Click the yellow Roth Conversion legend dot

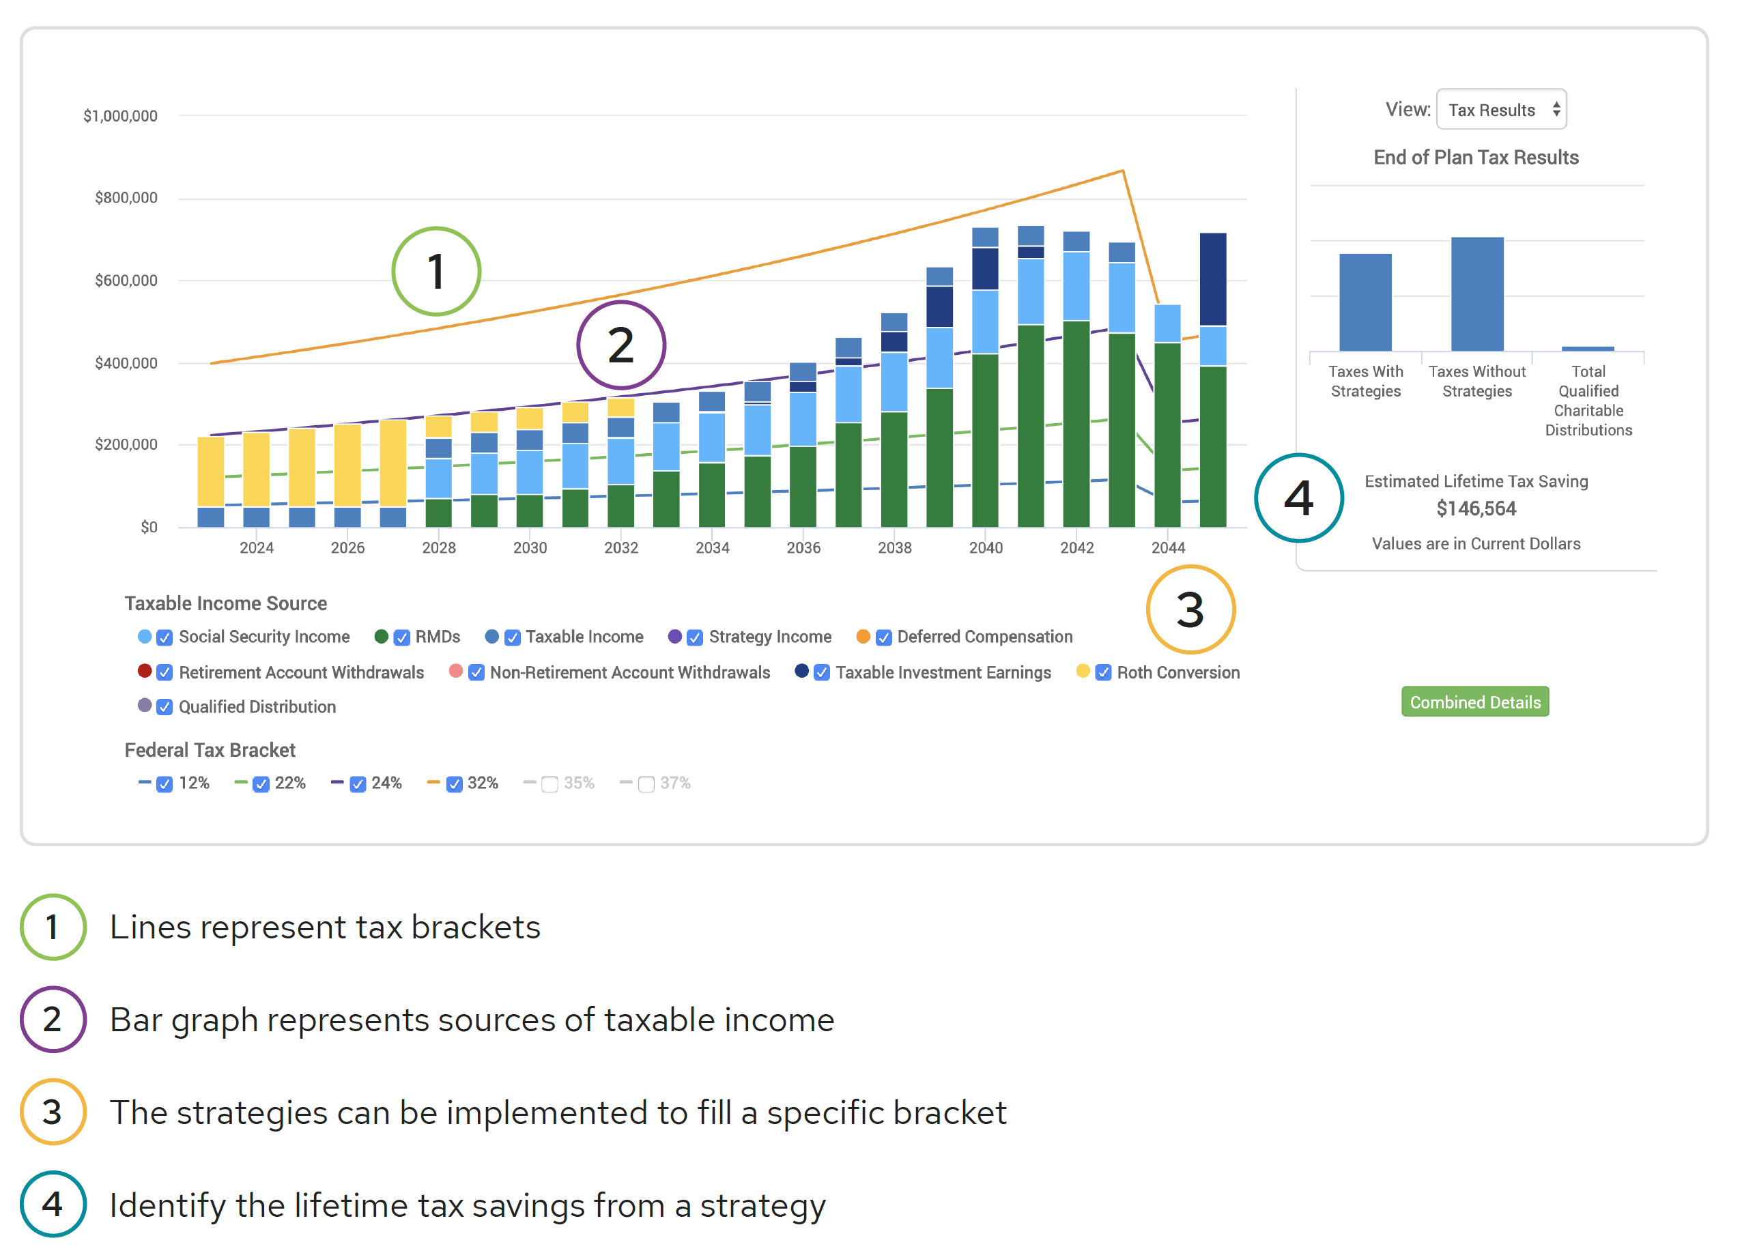pyautogui.click(x=1082, y=671)
